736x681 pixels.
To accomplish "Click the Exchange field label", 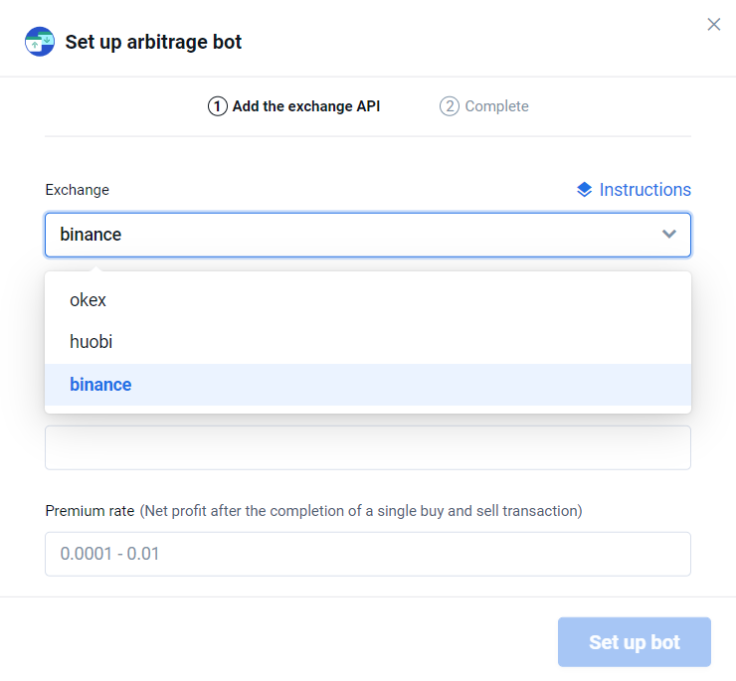I will coord(77,190).
